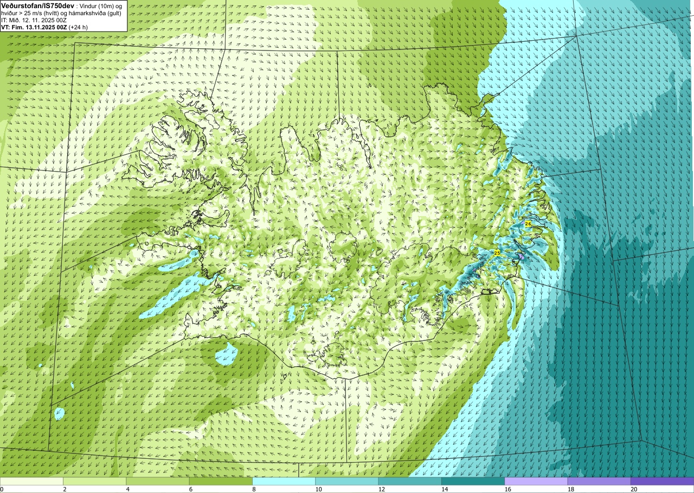Click the yellow gust label "26"
The width and height of the screenshot is (694, 493).
(x=528, y=224)
